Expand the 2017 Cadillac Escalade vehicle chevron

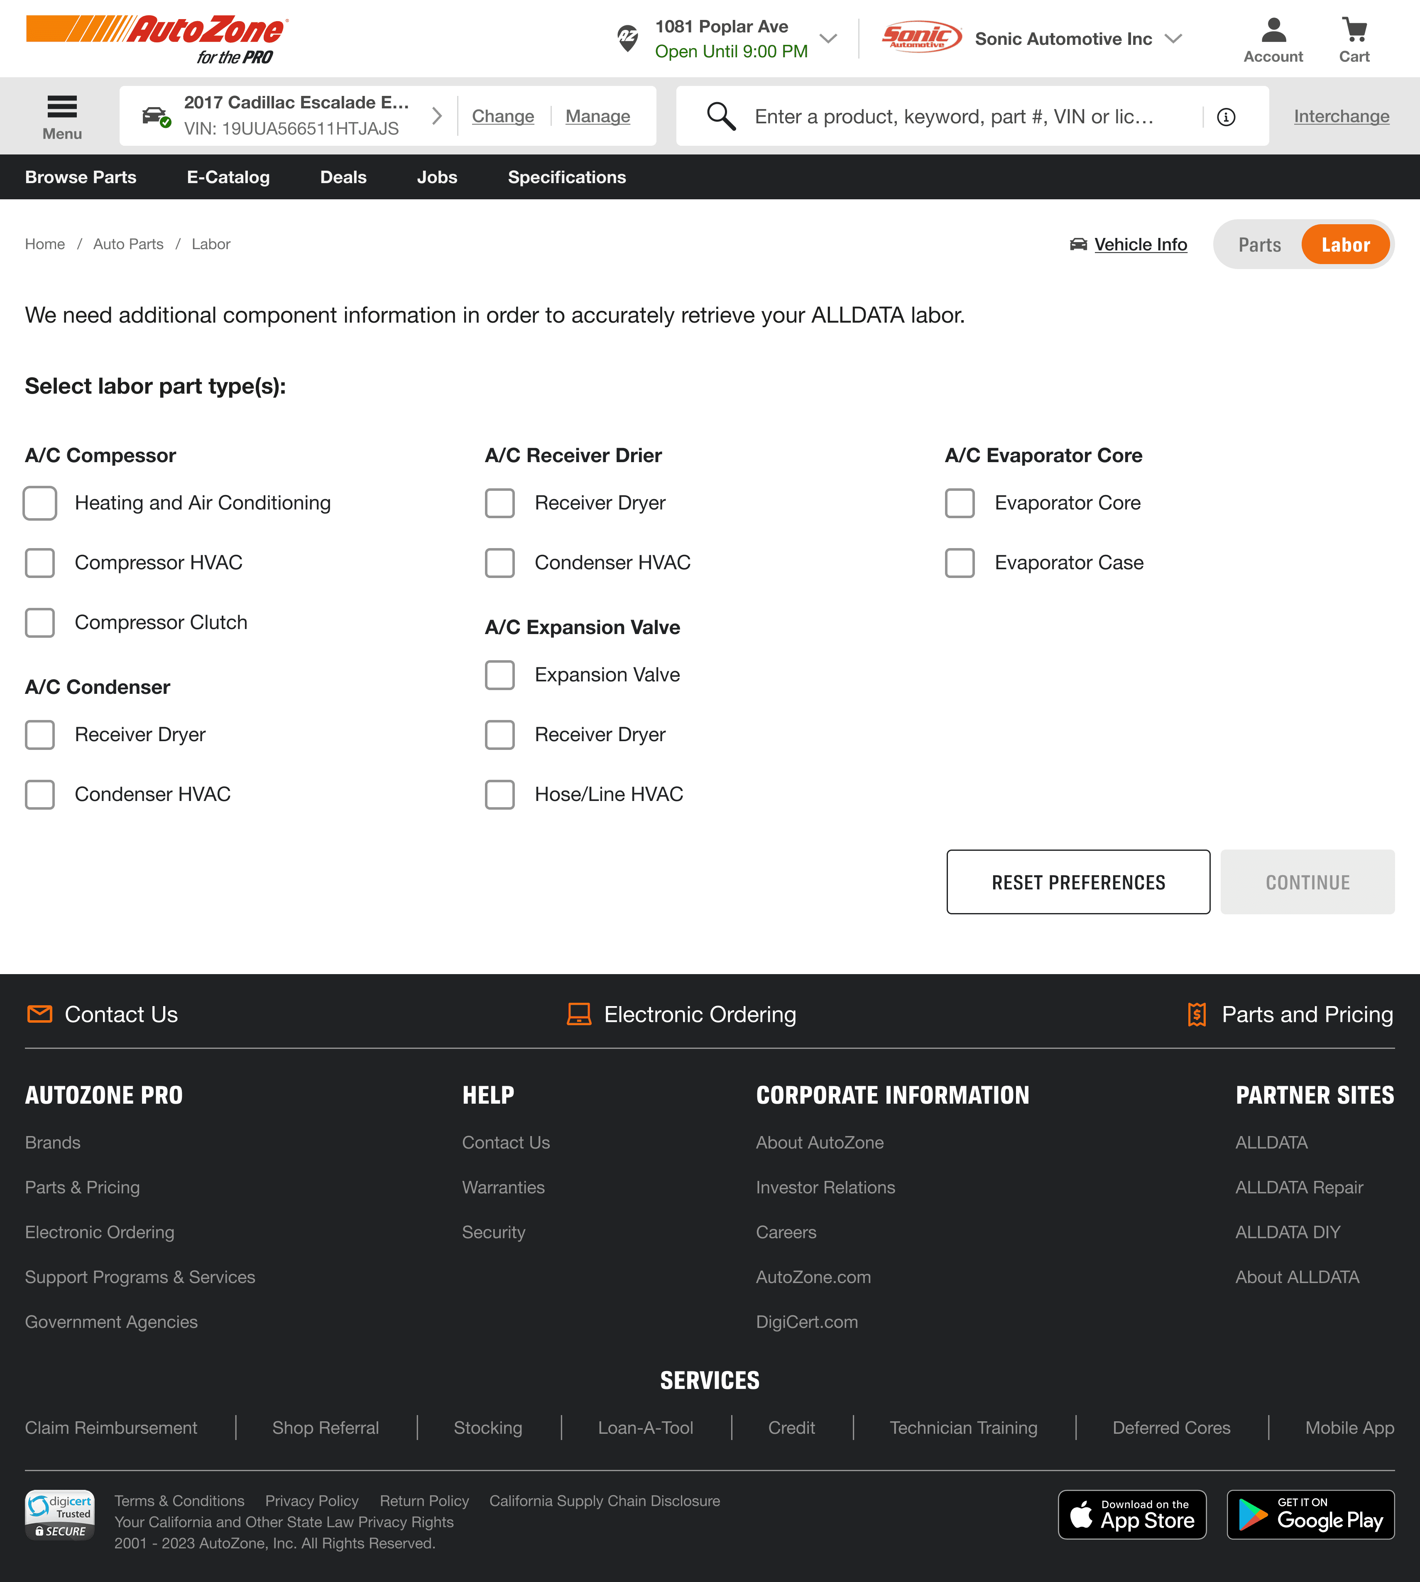tap(437, 116)
